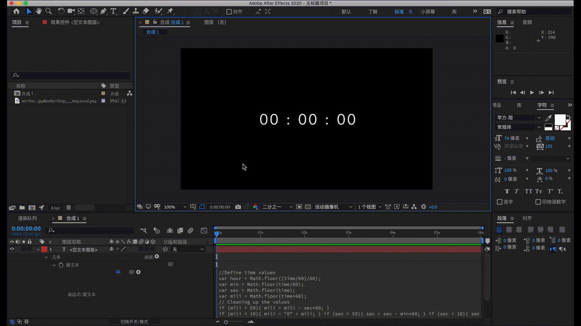581x326 pixels.
Task: Hide the 空文本图层 layer with eye
Action: tap(12, 249)
